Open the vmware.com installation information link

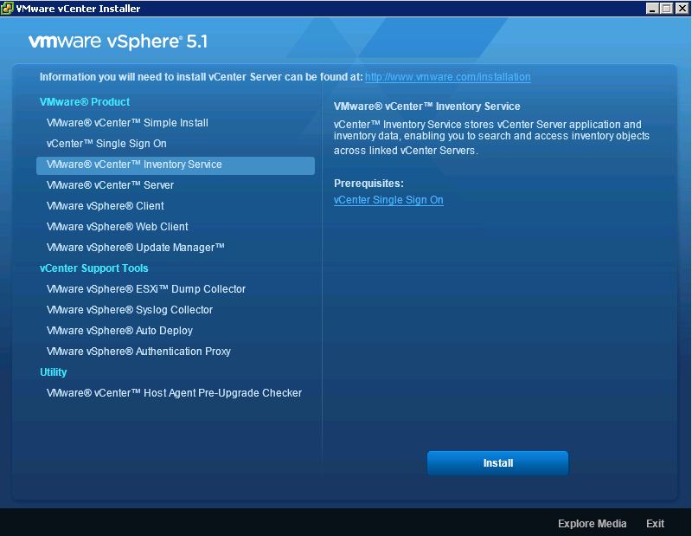446,77
